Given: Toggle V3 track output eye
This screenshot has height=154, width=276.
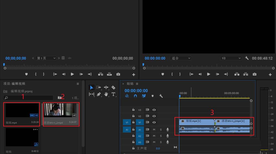Looking at the screenshot, I should click(154, 110).
